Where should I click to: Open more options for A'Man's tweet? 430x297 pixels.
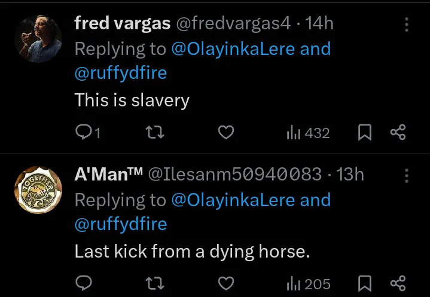(x=407, y=175)
